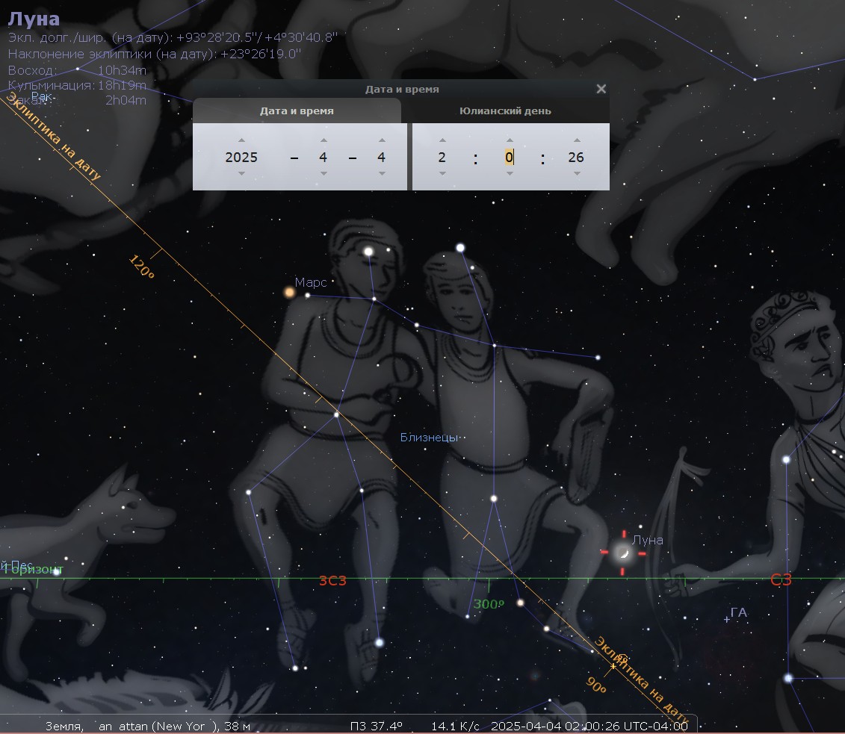Select the Moon near the horizon
The height and width of the screenshot is (734, 845).
[624, 553]
